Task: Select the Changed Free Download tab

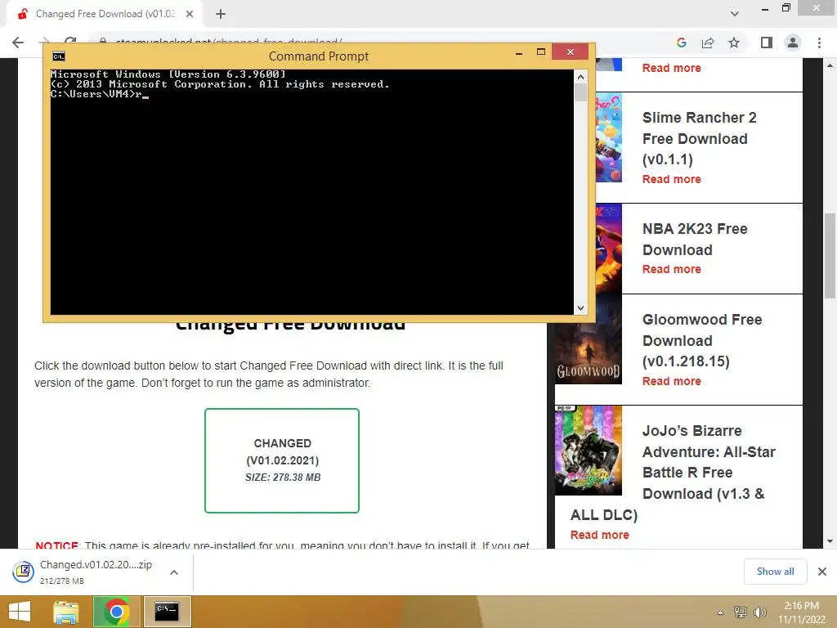Action: [104, 14]
